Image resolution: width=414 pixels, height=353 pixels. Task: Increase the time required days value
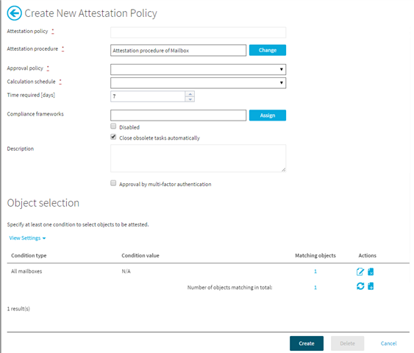(x=190, y=94)
